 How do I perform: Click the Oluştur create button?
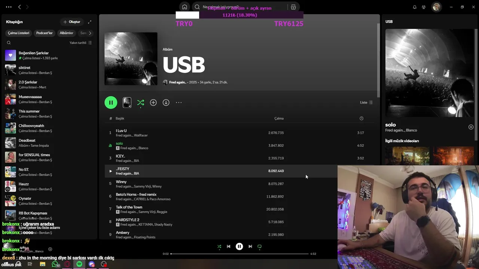(x=72, y=22)
